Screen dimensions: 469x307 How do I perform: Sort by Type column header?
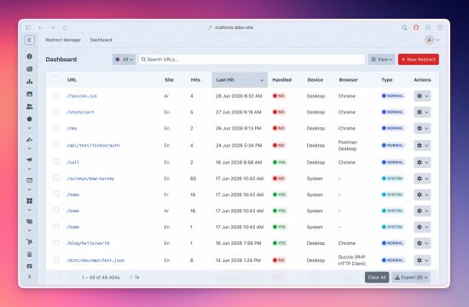click(387, 80)
